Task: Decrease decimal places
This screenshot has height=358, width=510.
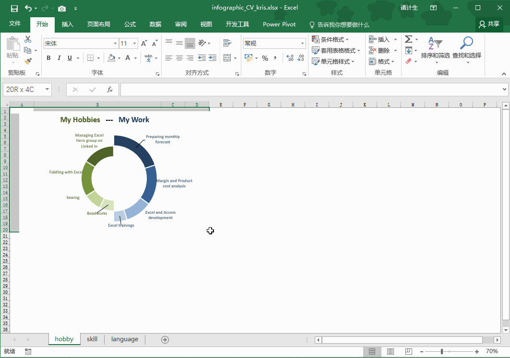Action: [300, 58]
